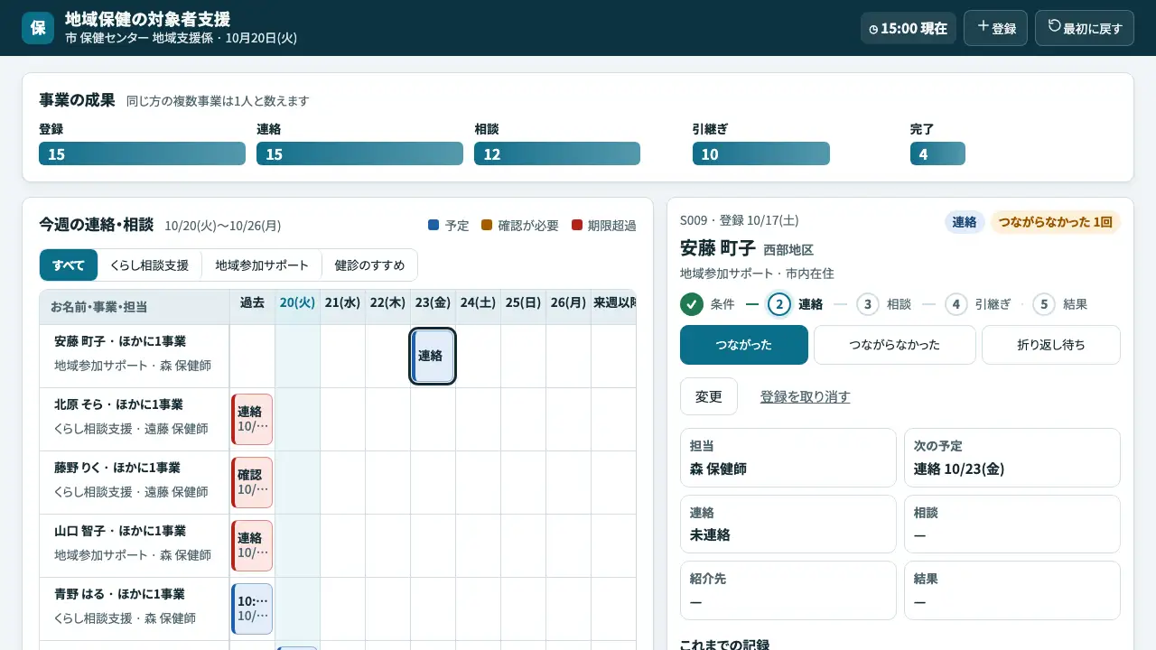Show all programs with the すべて tab
The height and width of the screenshot is (650, 1156).
(x=69, y=265)
